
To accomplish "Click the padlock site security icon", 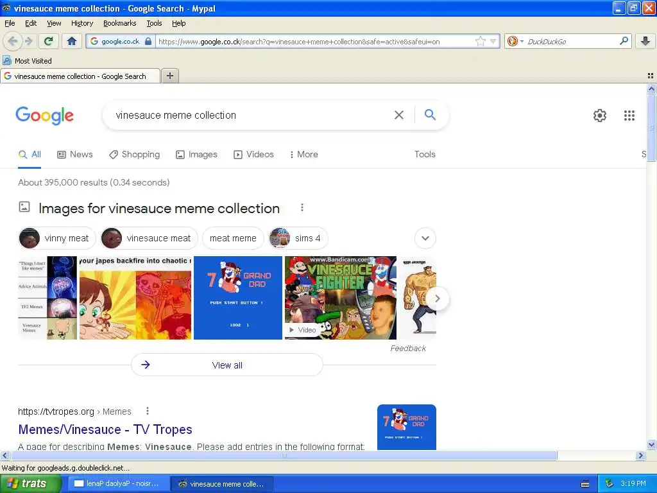I will 148,41.
